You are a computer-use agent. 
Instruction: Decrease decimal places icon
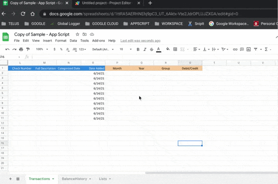[x=68, y=49]
